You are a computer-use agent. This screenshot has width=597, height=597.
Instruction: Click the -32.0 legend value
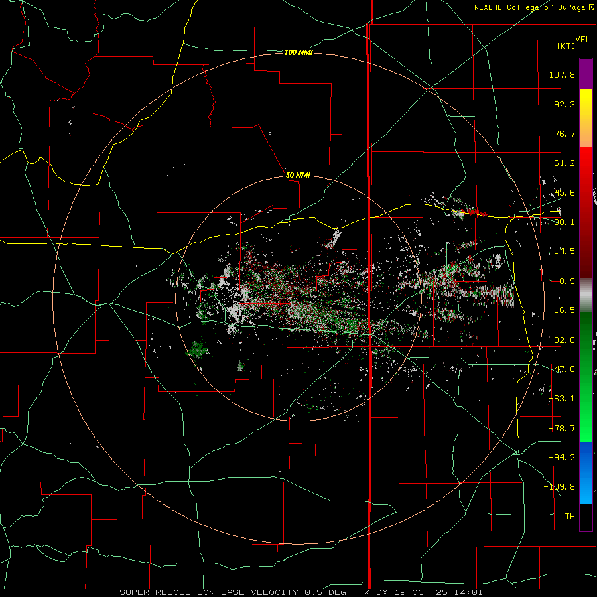(x=562, y=340)
